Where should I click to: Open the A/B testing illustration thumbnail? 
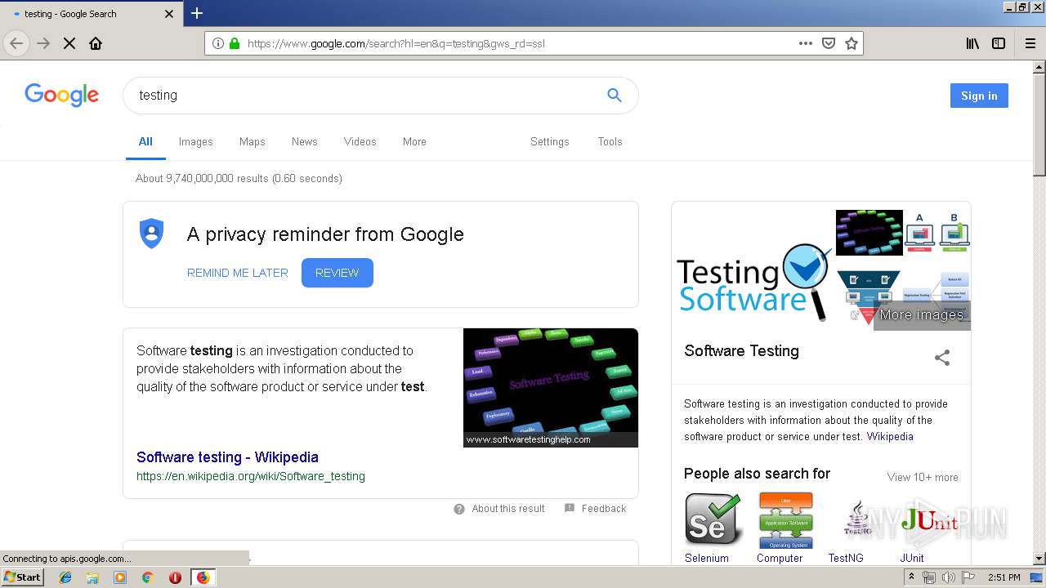(937, 233)
